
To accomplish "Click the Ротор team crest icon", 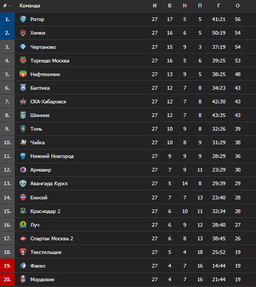I will point(23,19).
